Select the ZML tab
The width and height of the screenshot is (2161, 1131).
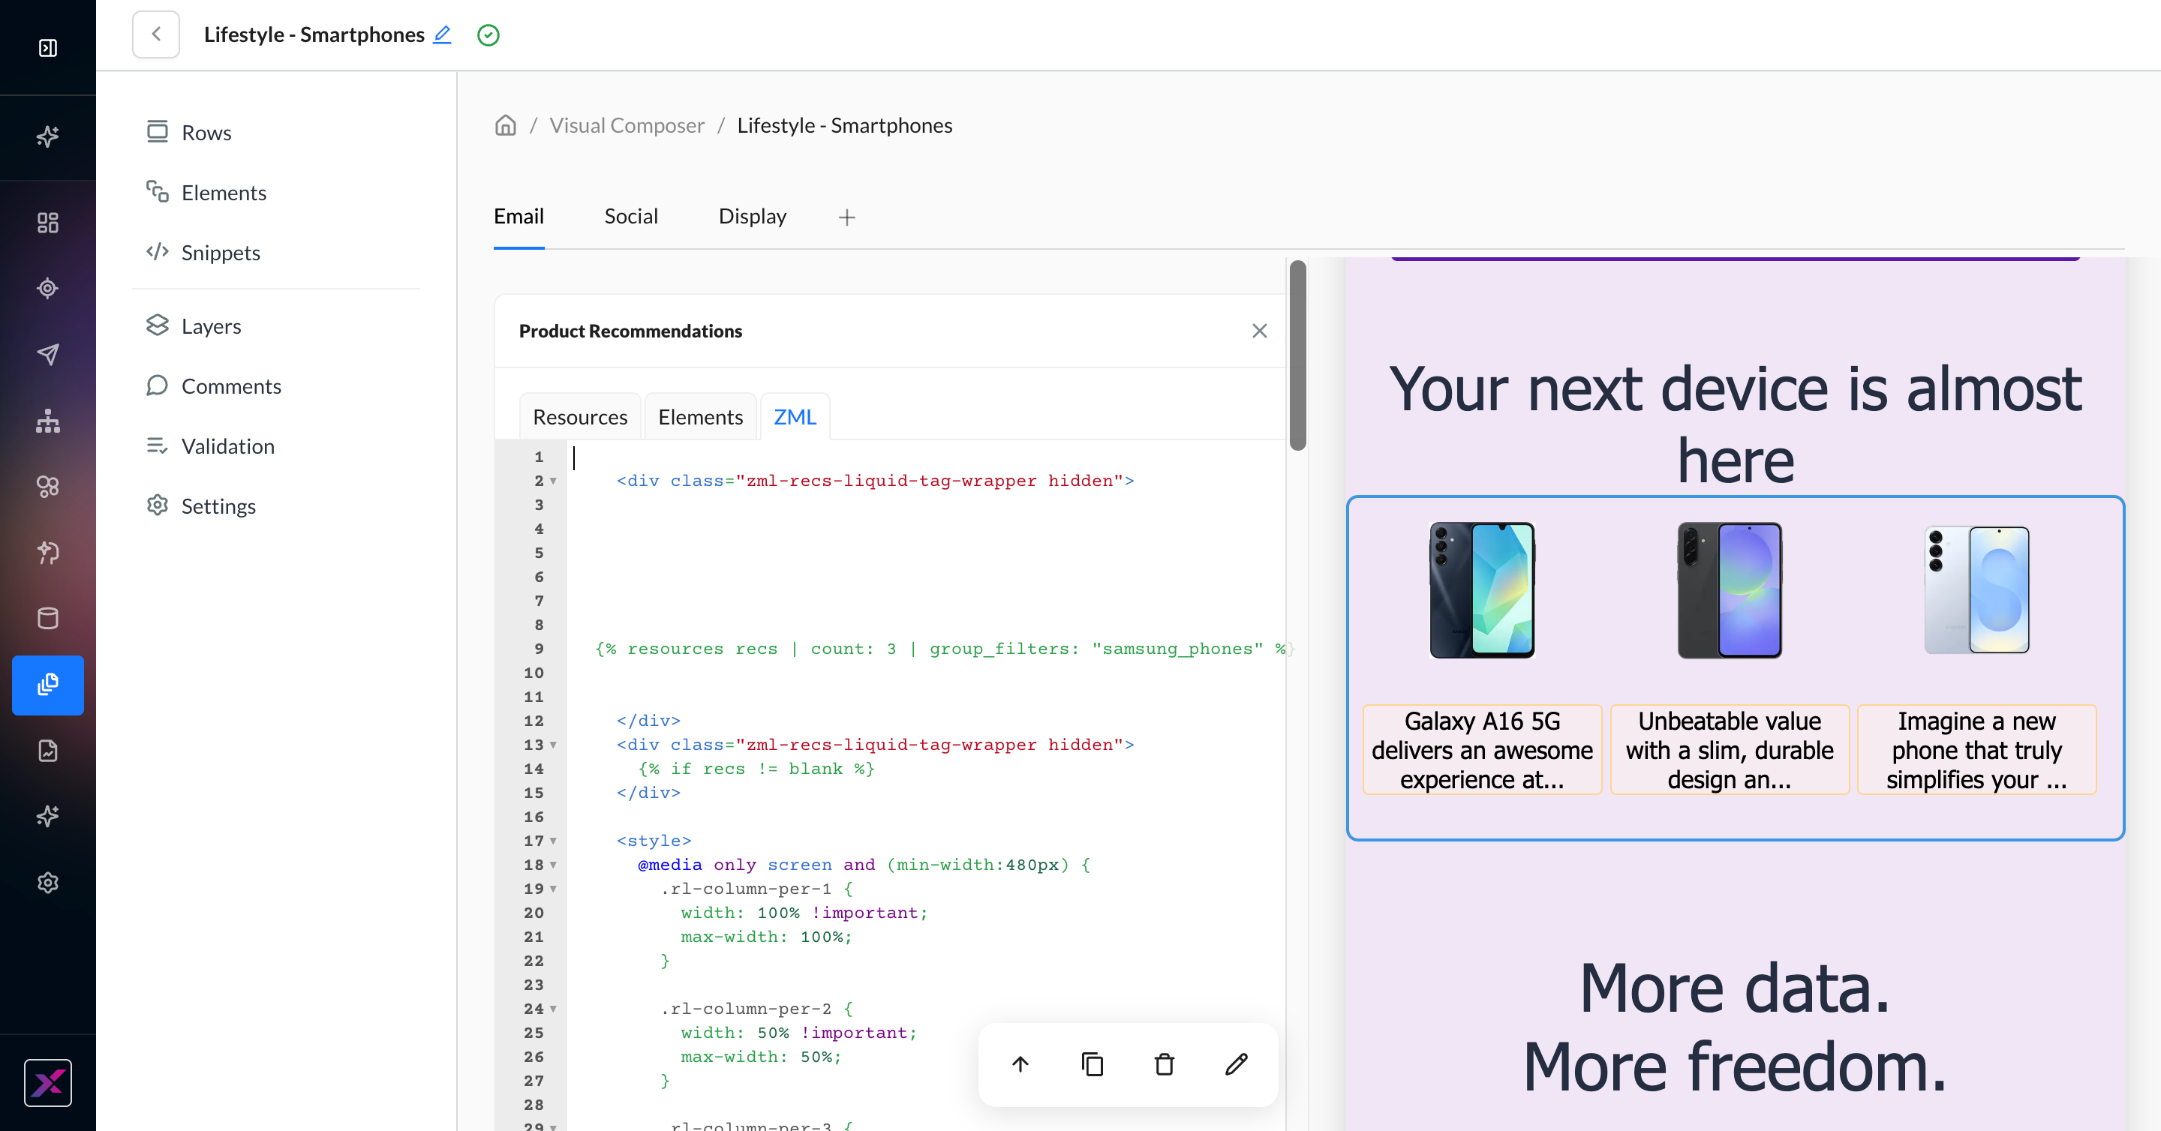click(795, 417)
